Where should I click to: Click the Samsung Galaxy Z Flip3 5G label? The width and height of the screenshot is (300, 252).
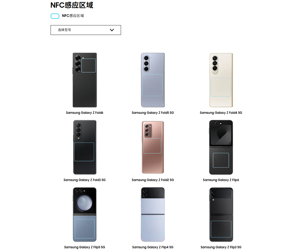pyautogui.click(x=221, y=247)
